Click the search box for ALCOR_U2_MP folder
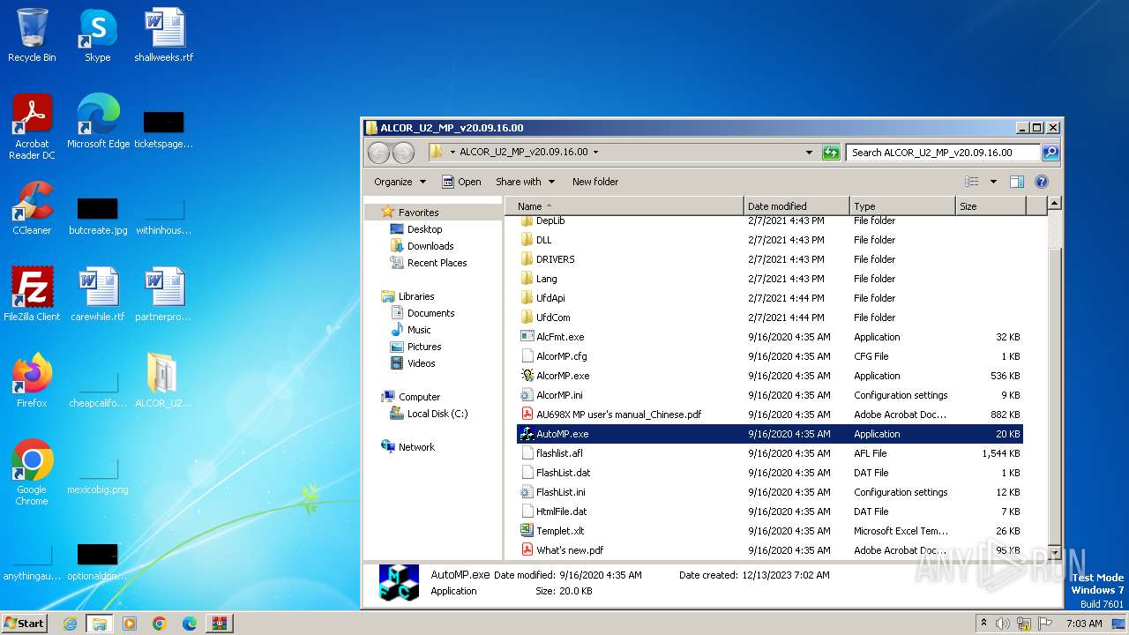Viewport: 1129px width, 635px height. pos(942,153)
